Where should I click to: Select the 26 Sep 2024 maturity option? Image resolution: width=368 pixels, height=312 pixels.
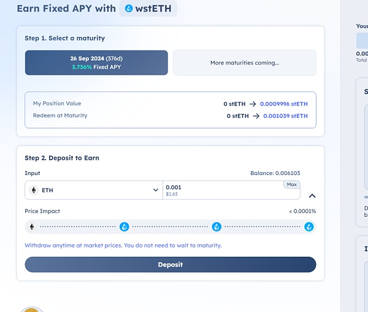tap(96, 63)
